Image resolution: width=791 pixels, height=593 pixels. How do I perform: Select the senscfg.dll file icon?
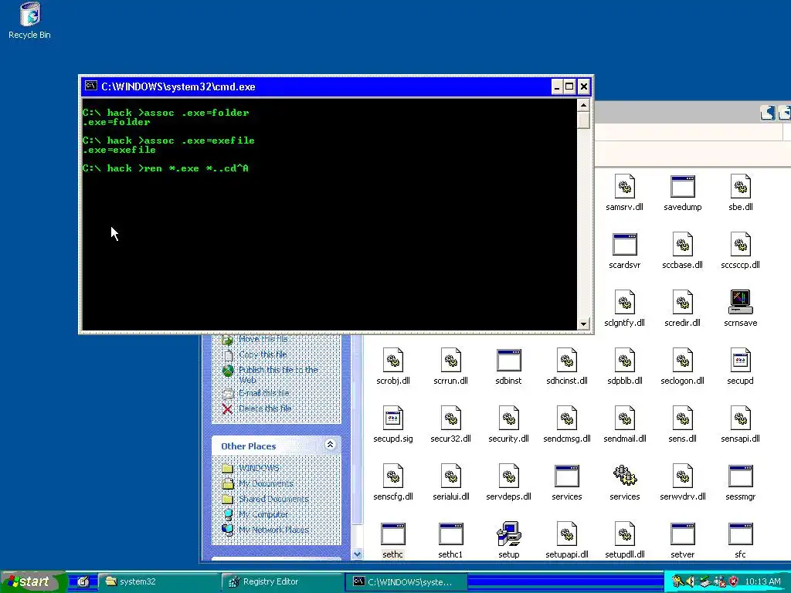pyautogui.click(x=393, y=476)
